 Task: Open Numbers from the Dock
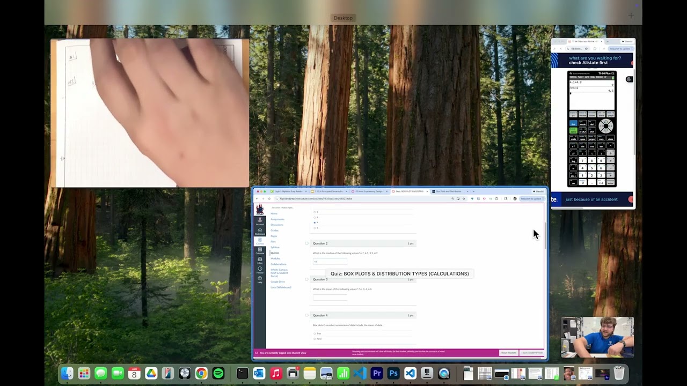coord(343,373)
